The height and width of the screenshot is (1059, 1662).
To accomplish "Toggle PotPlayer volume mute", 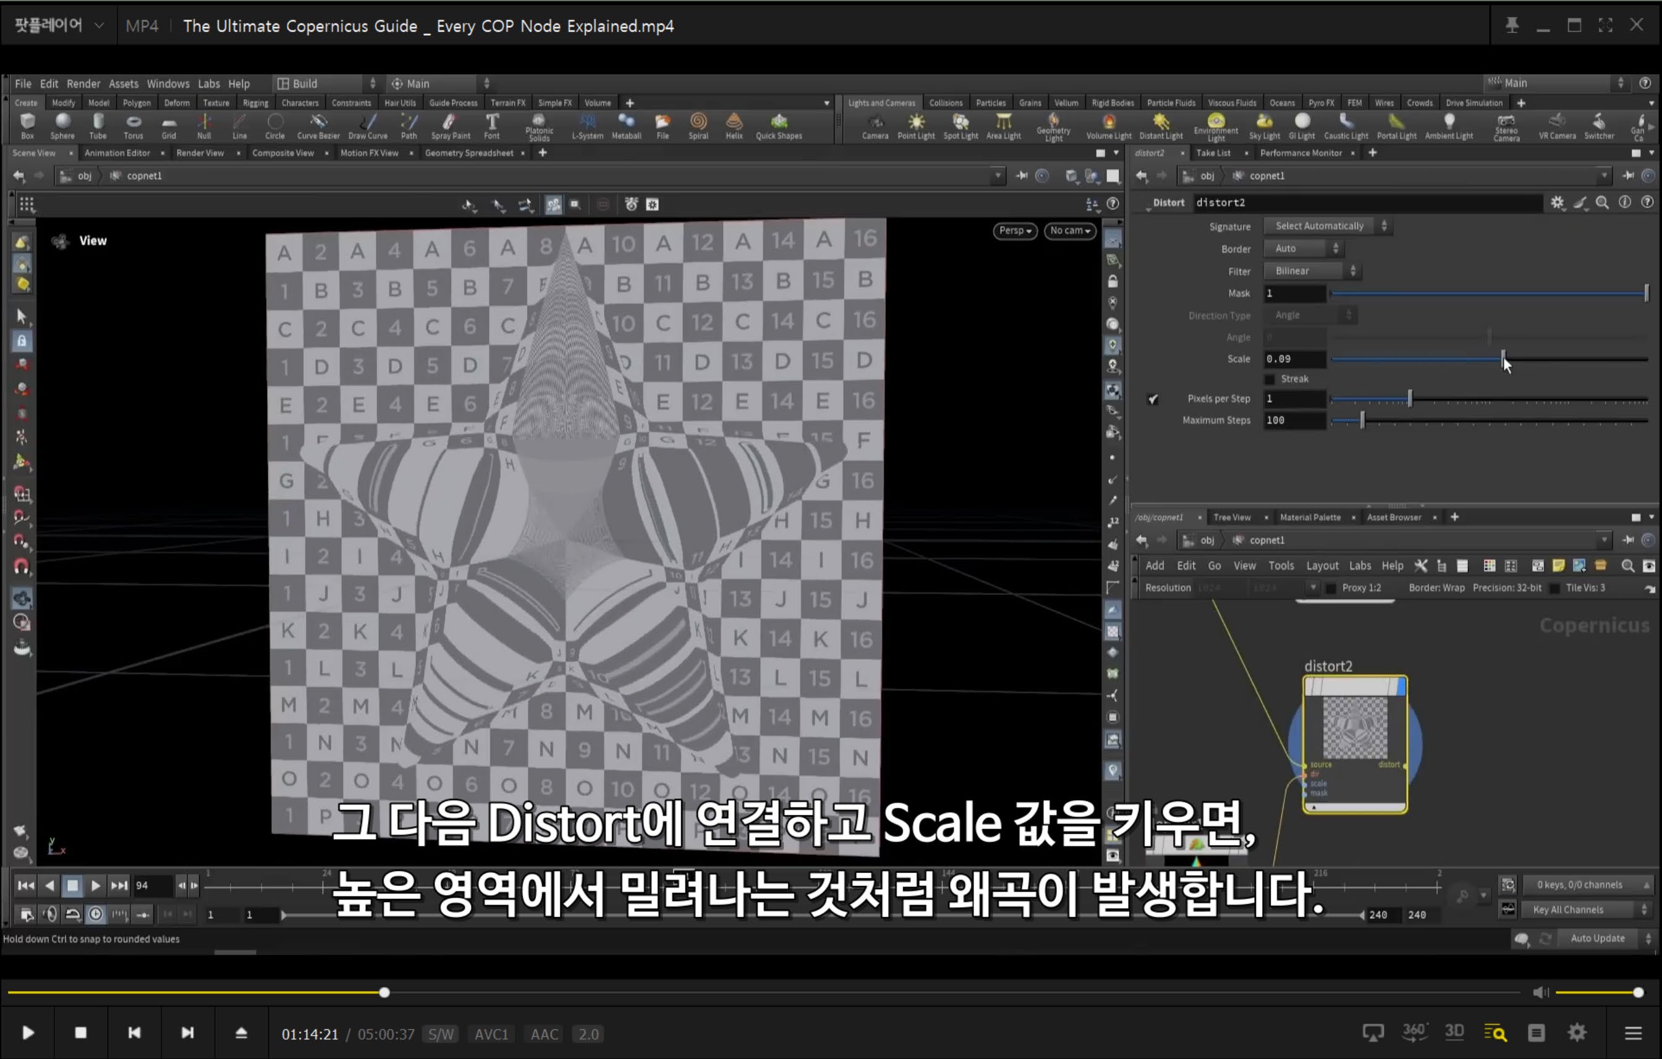I will pyautogui.click(x=1540, y=992).
